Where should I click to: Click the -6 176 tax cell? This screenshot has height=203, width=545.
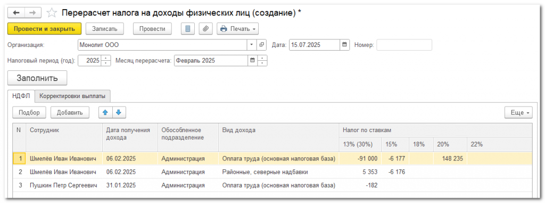395,172
